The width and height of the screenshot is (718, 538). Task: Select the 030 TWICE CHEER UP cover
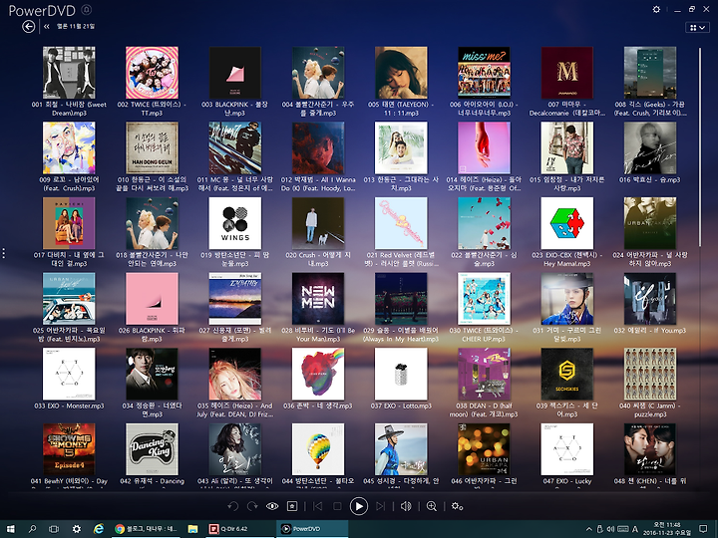click(484, 299)
